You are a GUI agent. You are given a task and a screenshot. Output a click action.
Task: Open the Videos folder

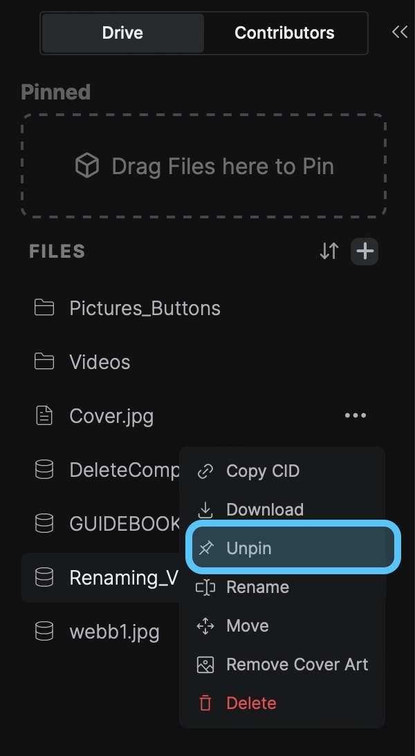point(100,362)
